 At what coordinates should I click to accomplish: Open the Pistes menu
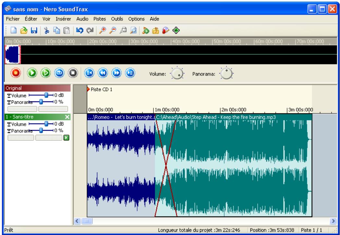coord(100,19)
